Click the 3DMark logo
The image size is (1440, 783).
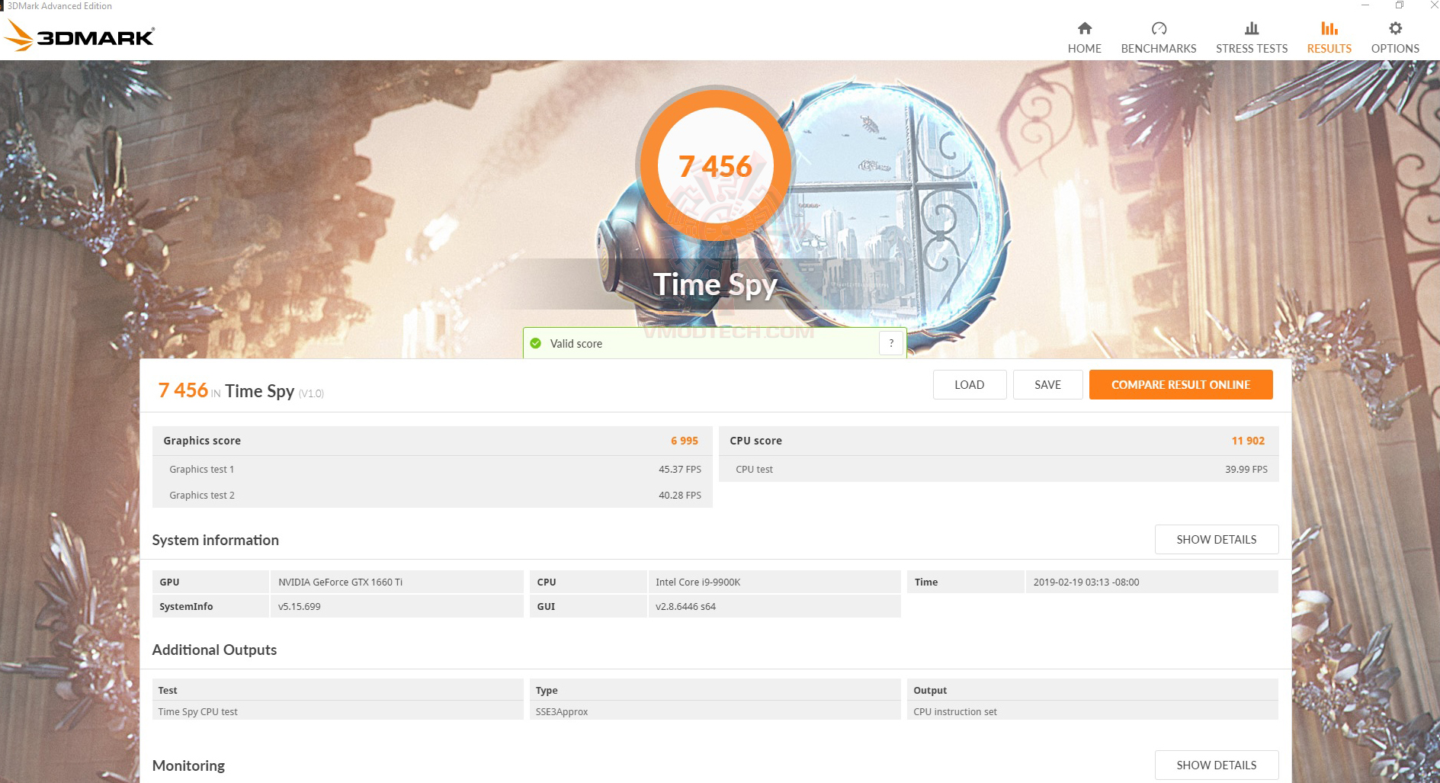click(79, 36)
